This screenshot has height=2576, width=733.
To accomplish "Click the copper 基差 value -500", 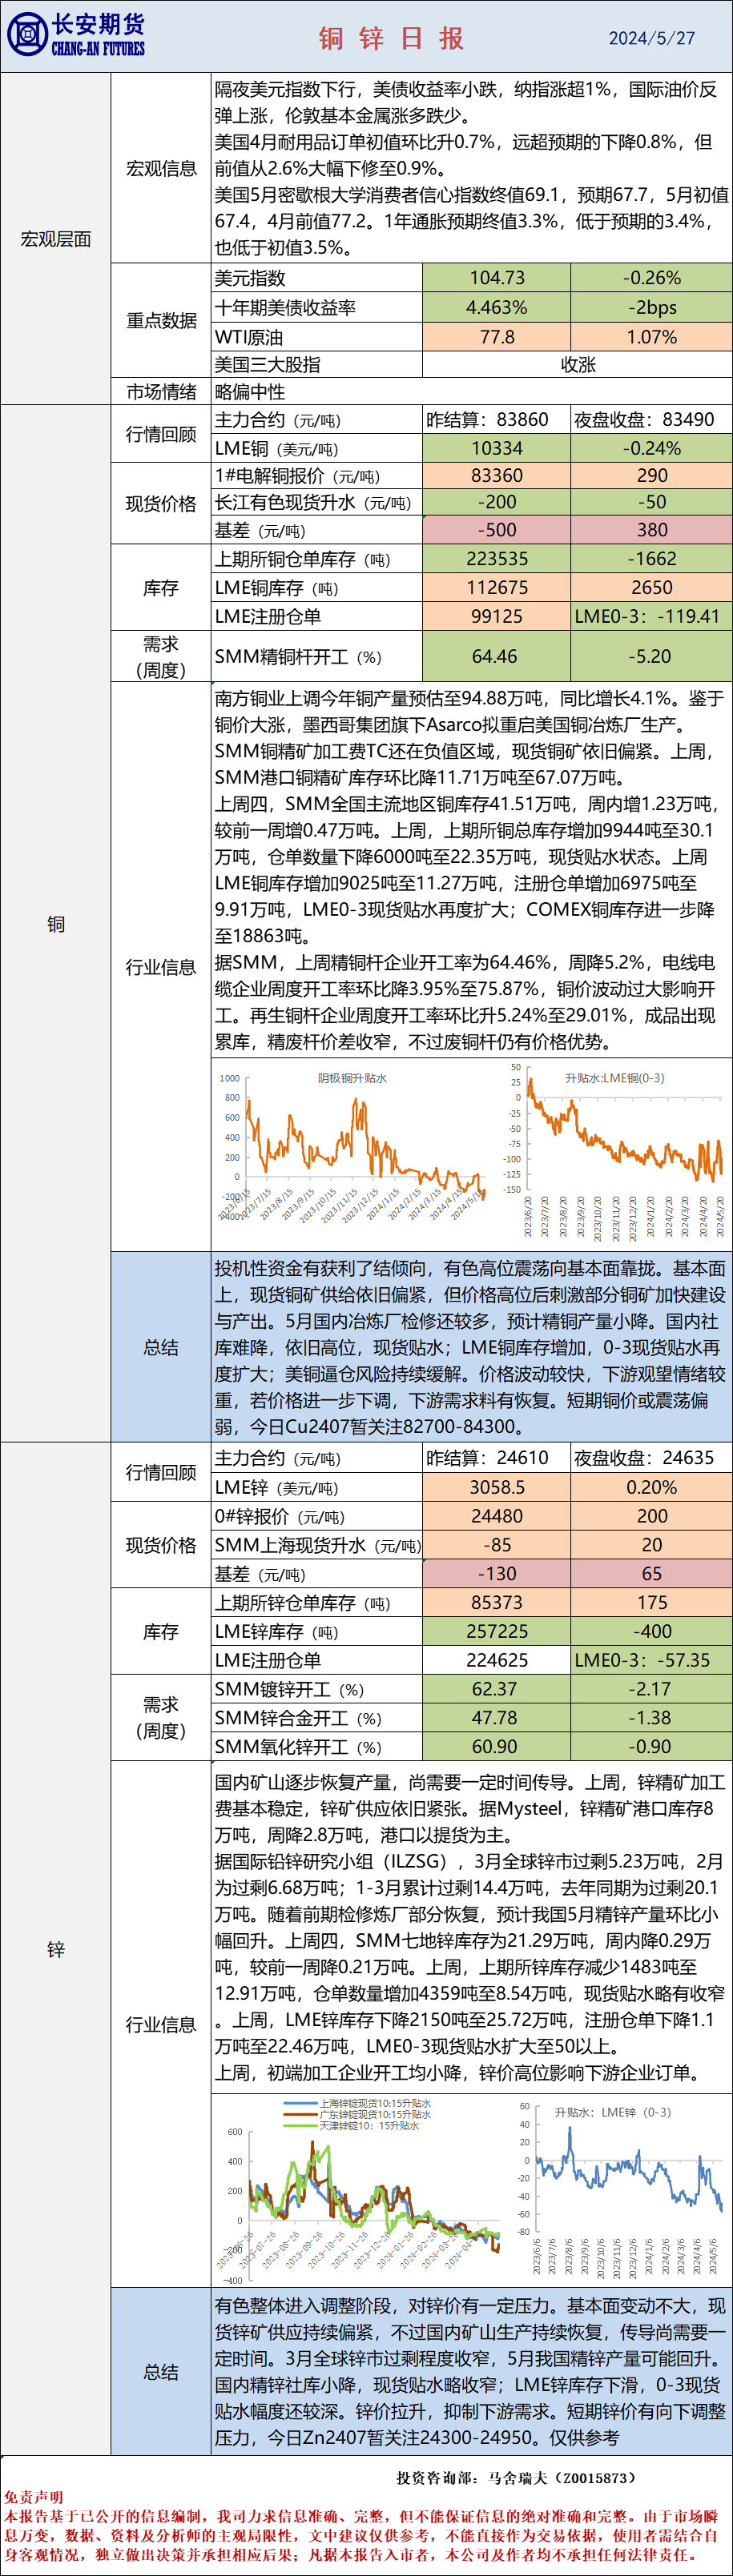I will point(497,530).
